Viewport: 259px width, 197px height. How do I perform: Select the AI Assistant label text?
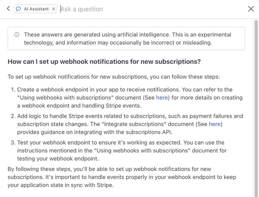[x=36, y=9]
